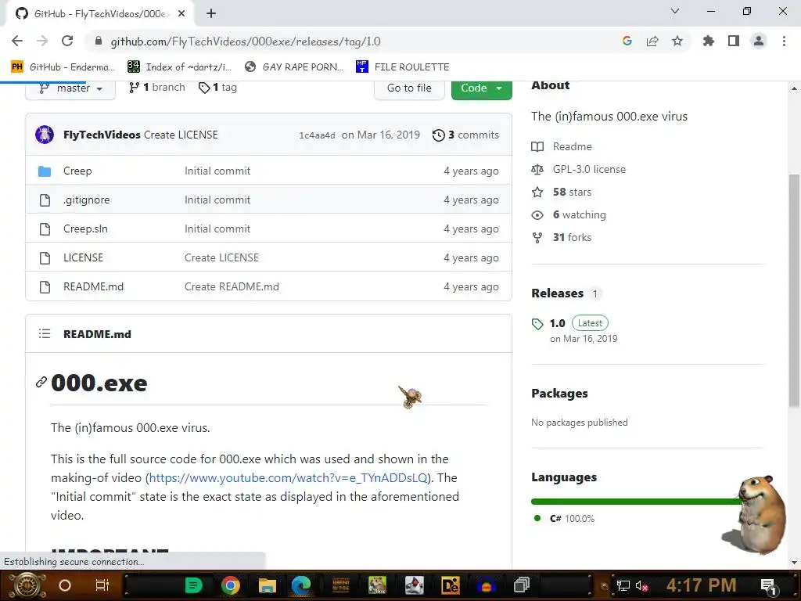Viewport: 801px width, 601px height.
Task: Open the Releases heading link
Action: pos(557,293)
